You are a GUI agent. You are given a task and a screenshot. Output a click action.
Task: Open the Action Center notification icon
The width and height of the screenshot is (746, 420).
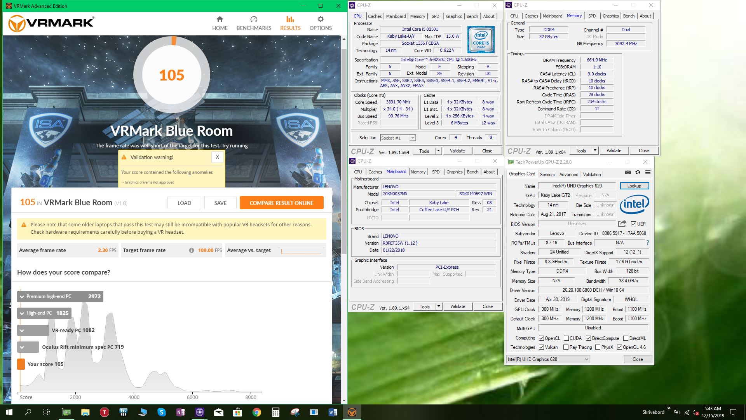733,412
